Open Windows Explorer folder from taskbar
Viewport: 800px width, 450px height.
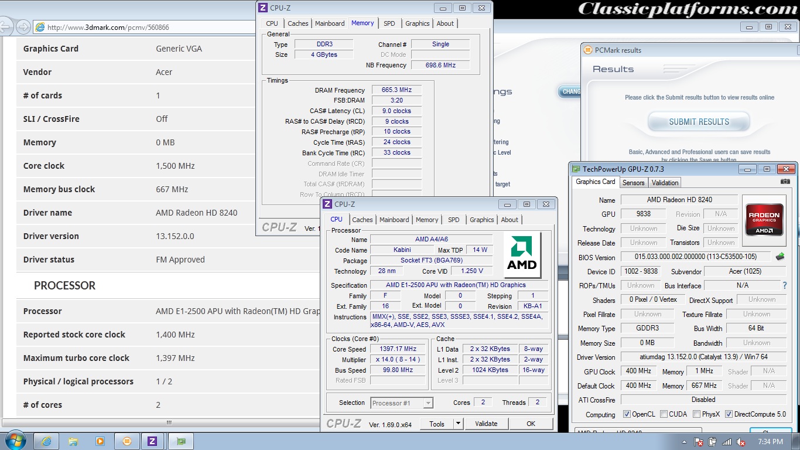(73, 441)
